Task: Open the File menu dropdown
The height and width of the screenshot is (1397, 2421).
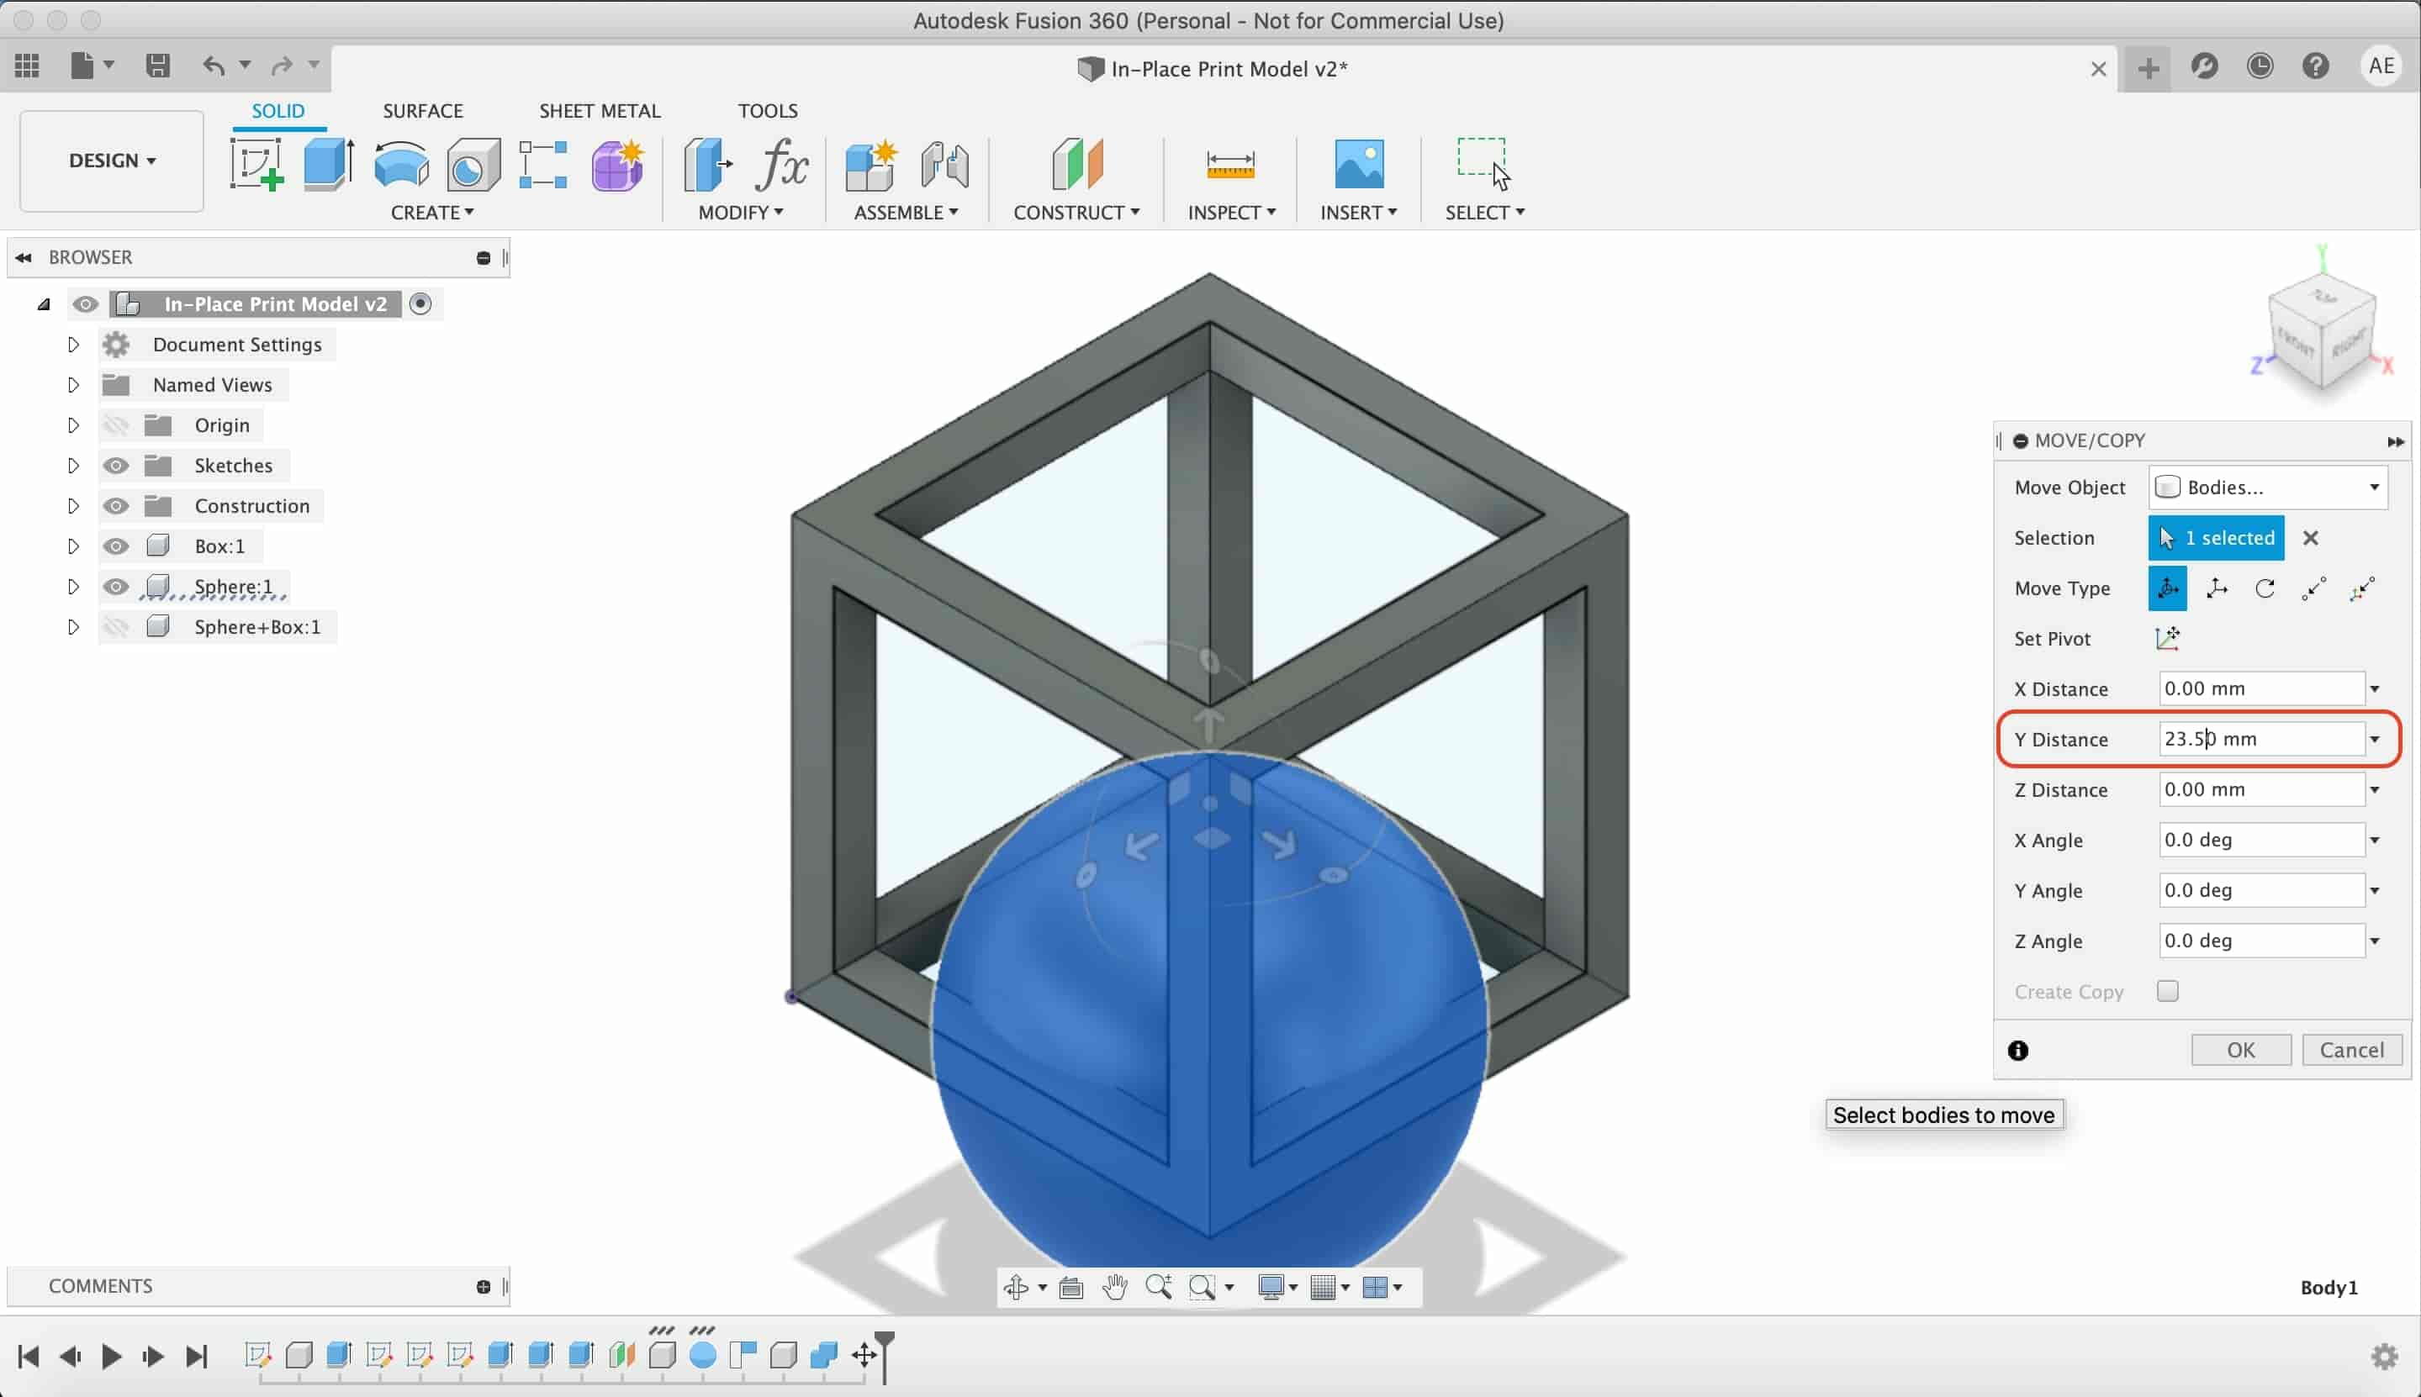Action: pyautogui.click(x=93, y=66)
